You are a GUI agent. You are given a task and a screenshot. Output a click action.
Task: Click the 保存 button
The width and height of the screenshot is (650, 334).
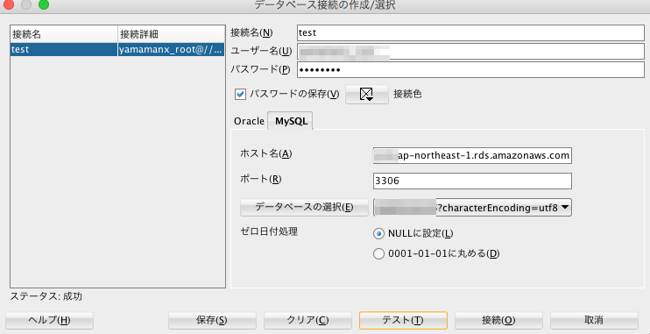(212, 320)
